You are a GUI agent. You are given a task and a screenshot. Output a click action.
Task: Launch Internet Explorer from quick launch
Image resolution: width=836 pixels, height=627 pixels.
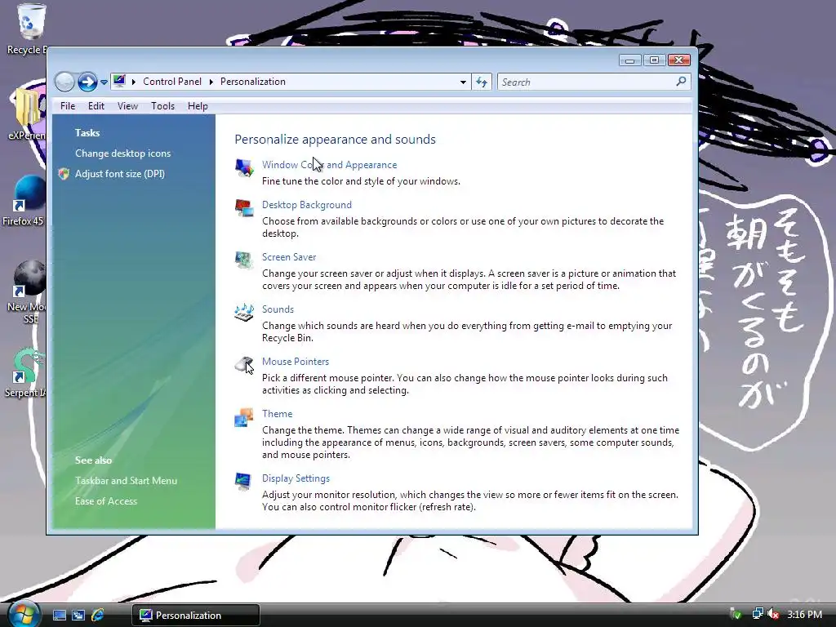click(x=98, y=616)
